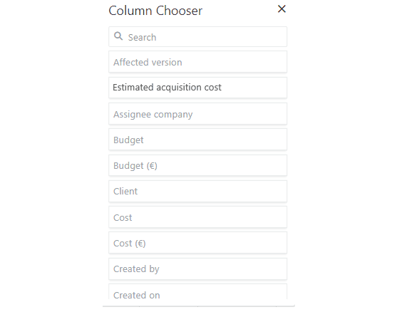This screenshot has height=312, width=407.
Task: Click the euro symbol in Cost (€)
Action: tap(140, 244)
